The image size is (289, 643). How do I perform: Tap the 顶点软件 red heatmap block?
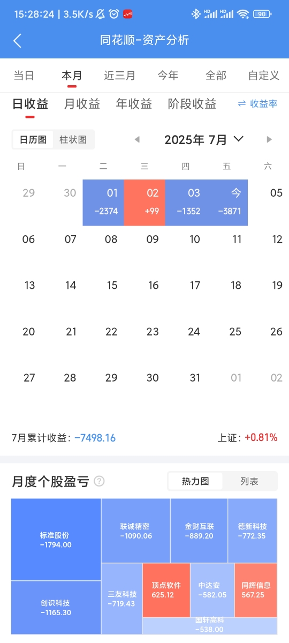(166, 590)
